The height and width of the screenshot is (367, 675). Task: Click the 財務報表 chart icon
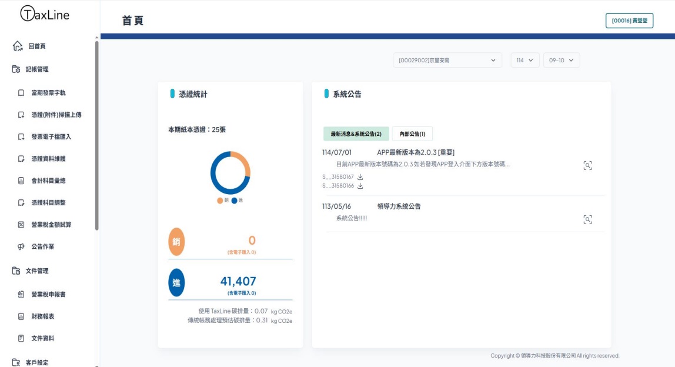point(21,316)
